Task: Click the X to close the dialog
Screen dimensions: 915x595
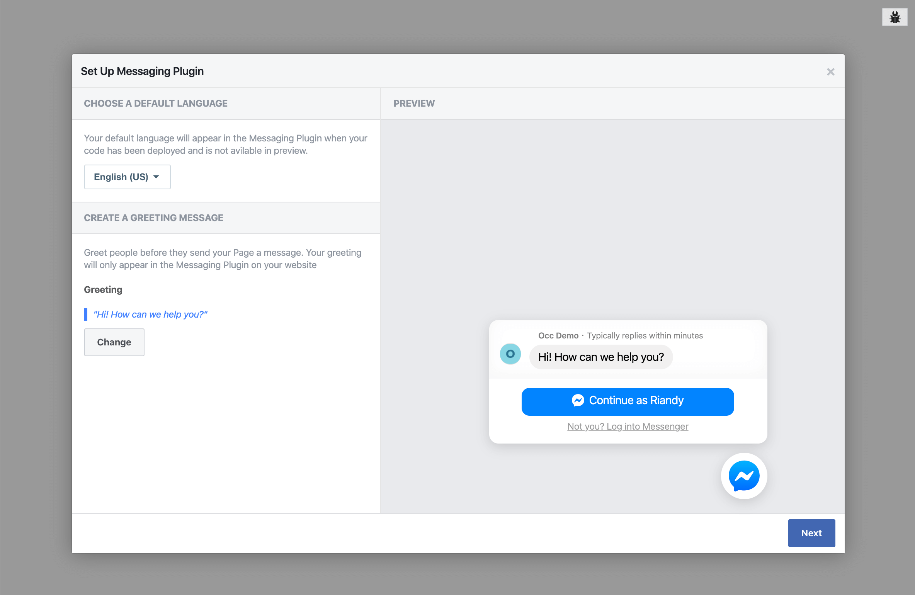Action: pos(830,71)
